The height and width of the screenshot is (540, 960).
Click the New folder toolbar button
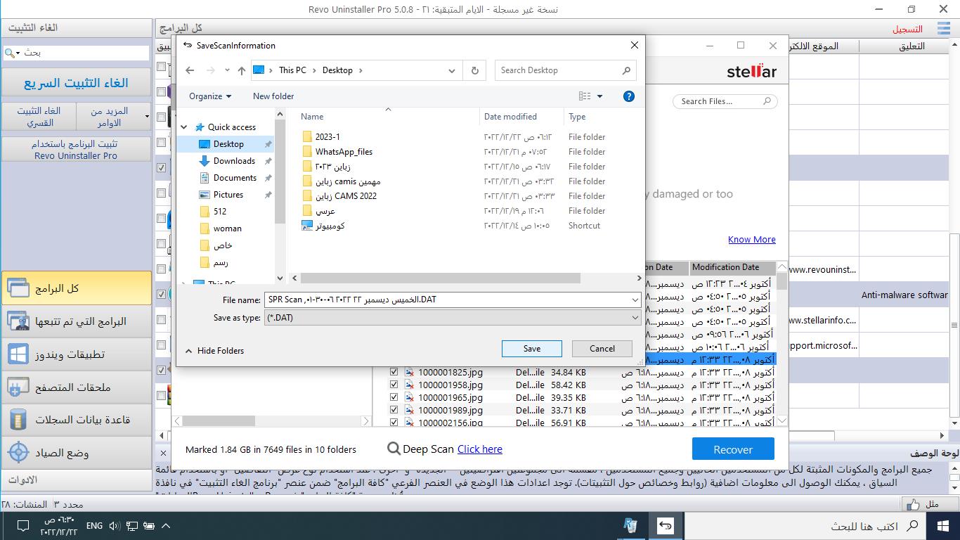(273, 96)
